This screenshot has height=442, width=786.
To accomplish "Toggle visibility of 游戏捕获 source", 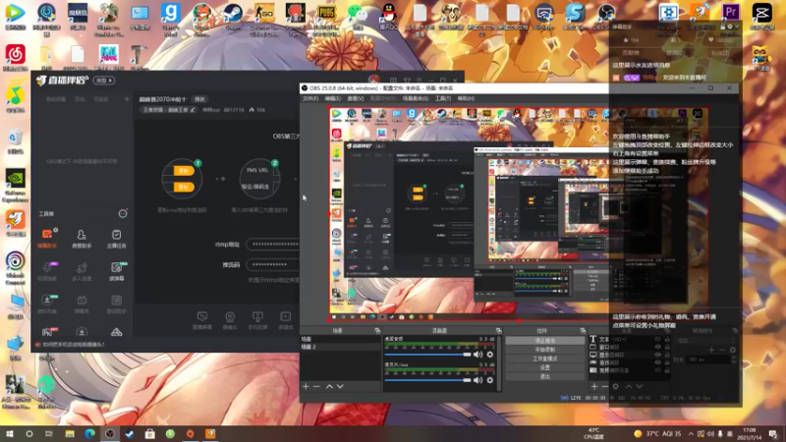I will click(x=657, y=362).
